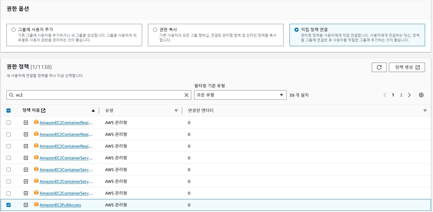Screen dimensions: 433x212
Task: Click the AWS 관리형 cell in the AmazonEC2FullAccess row
Action: coord(116,205)
